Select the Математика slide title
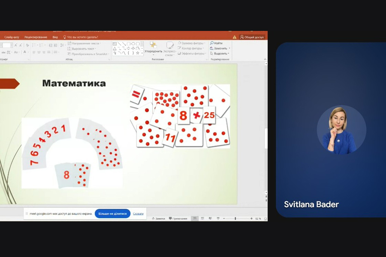Image resolution: width=386 pixels, height=257 pixels. point(74,83)
